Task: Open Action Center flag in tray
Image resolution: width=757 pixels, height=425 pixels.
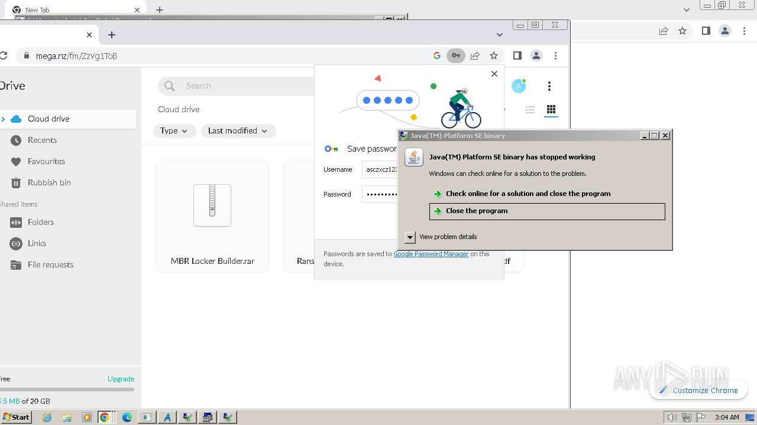Action: tap(701, 417)
